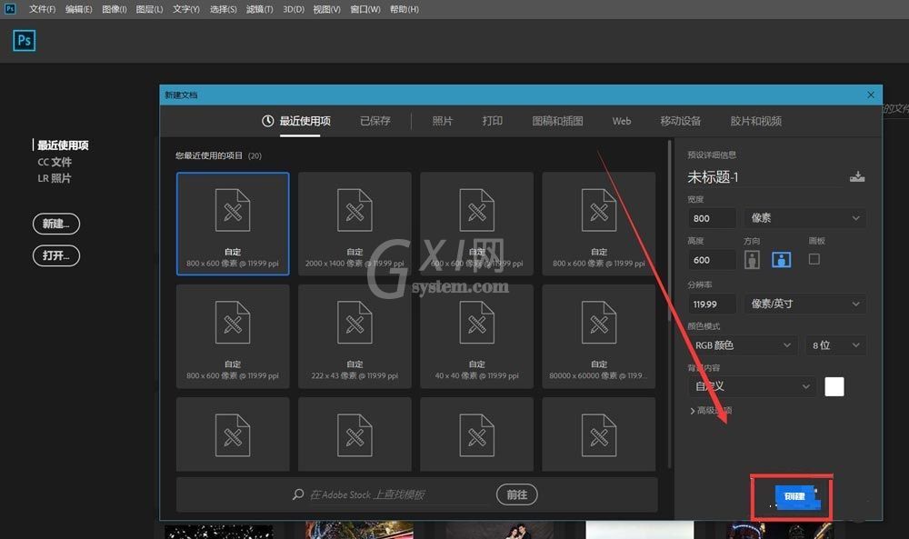Expand 高级选项 advanced options
Image resolution: width=909 pixels, height=539 pixels.
[x=711, y=410]
